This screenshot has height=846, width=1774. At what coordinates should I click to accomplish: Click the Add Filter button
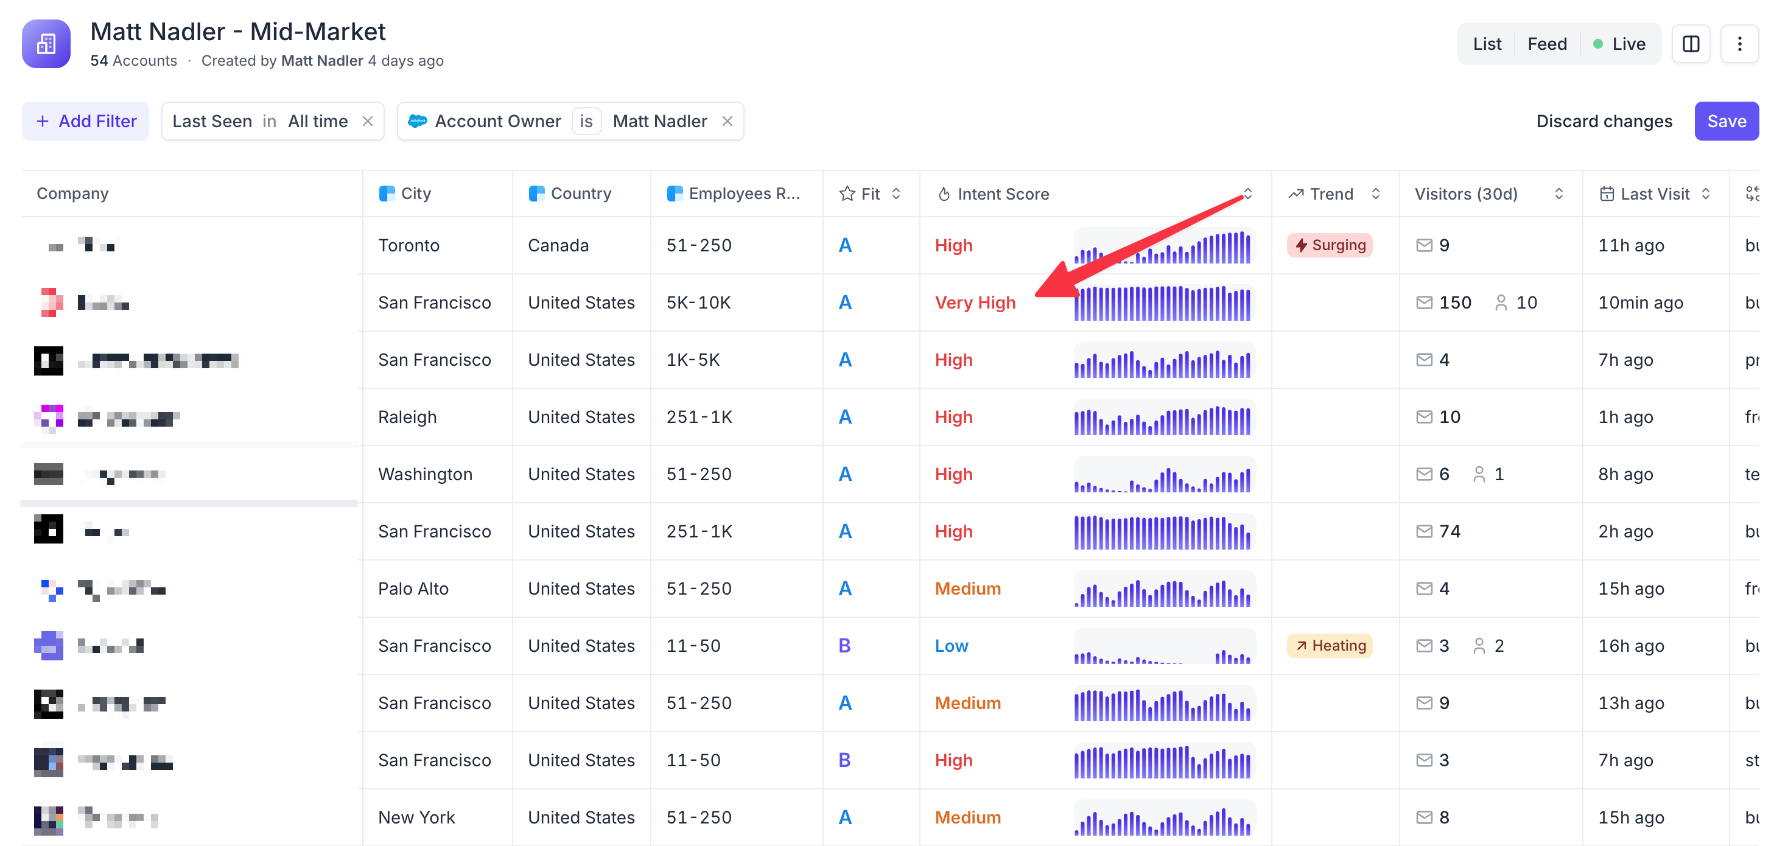pyautogui.click(x=85, y=121)
